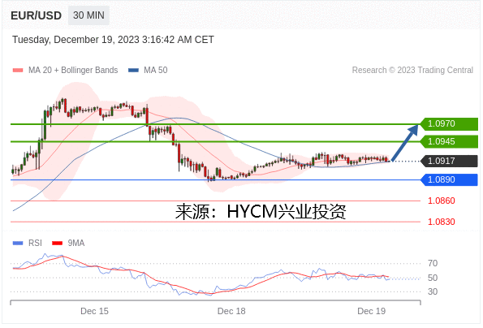Click the red 9MA legend swatch

pyautogui.click(x=58, y=244)
